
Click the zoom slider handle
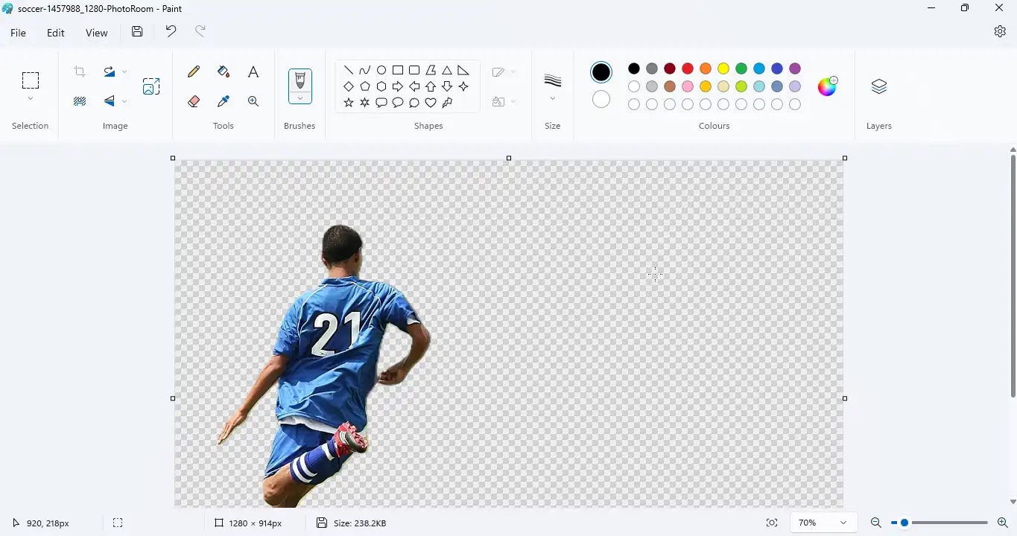[x=904, y=523]
